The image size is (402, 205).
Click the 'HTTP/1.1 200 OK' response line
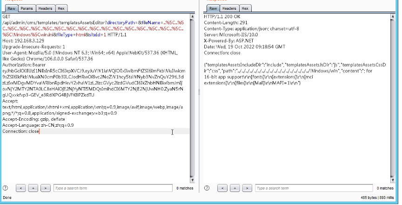click(x=222, y=16)
